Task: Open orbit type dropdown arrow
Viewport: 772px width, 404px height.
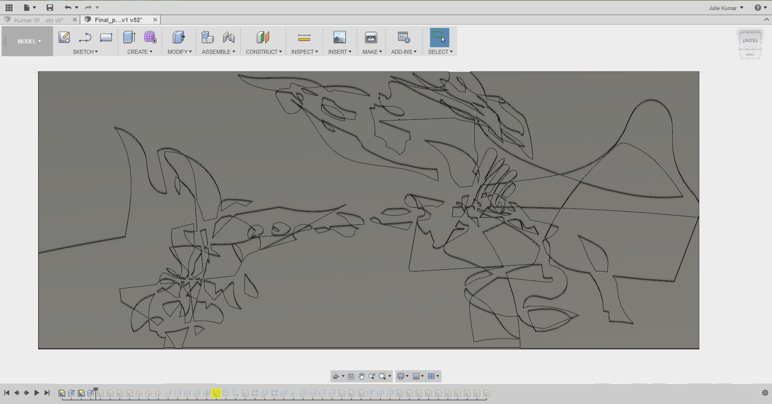Action: 343,376
